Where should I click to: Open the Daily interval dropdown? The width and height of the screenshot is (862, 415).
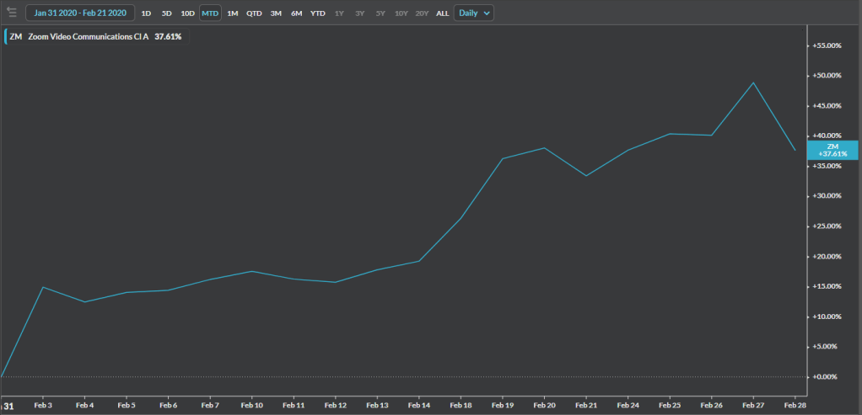click(x=474, y=13)
